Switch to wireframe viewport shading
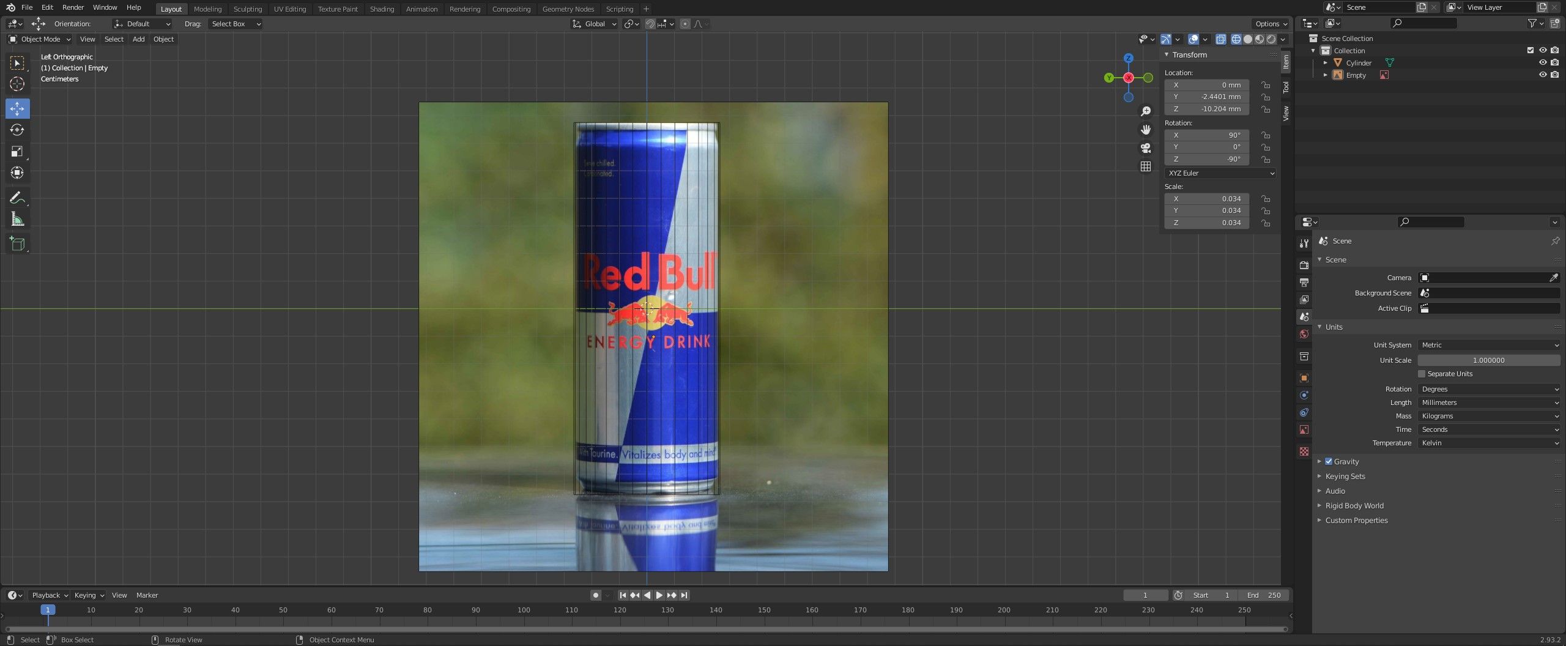Image resolution: width=1566 pixels, height=646 pixels. 1236,39
